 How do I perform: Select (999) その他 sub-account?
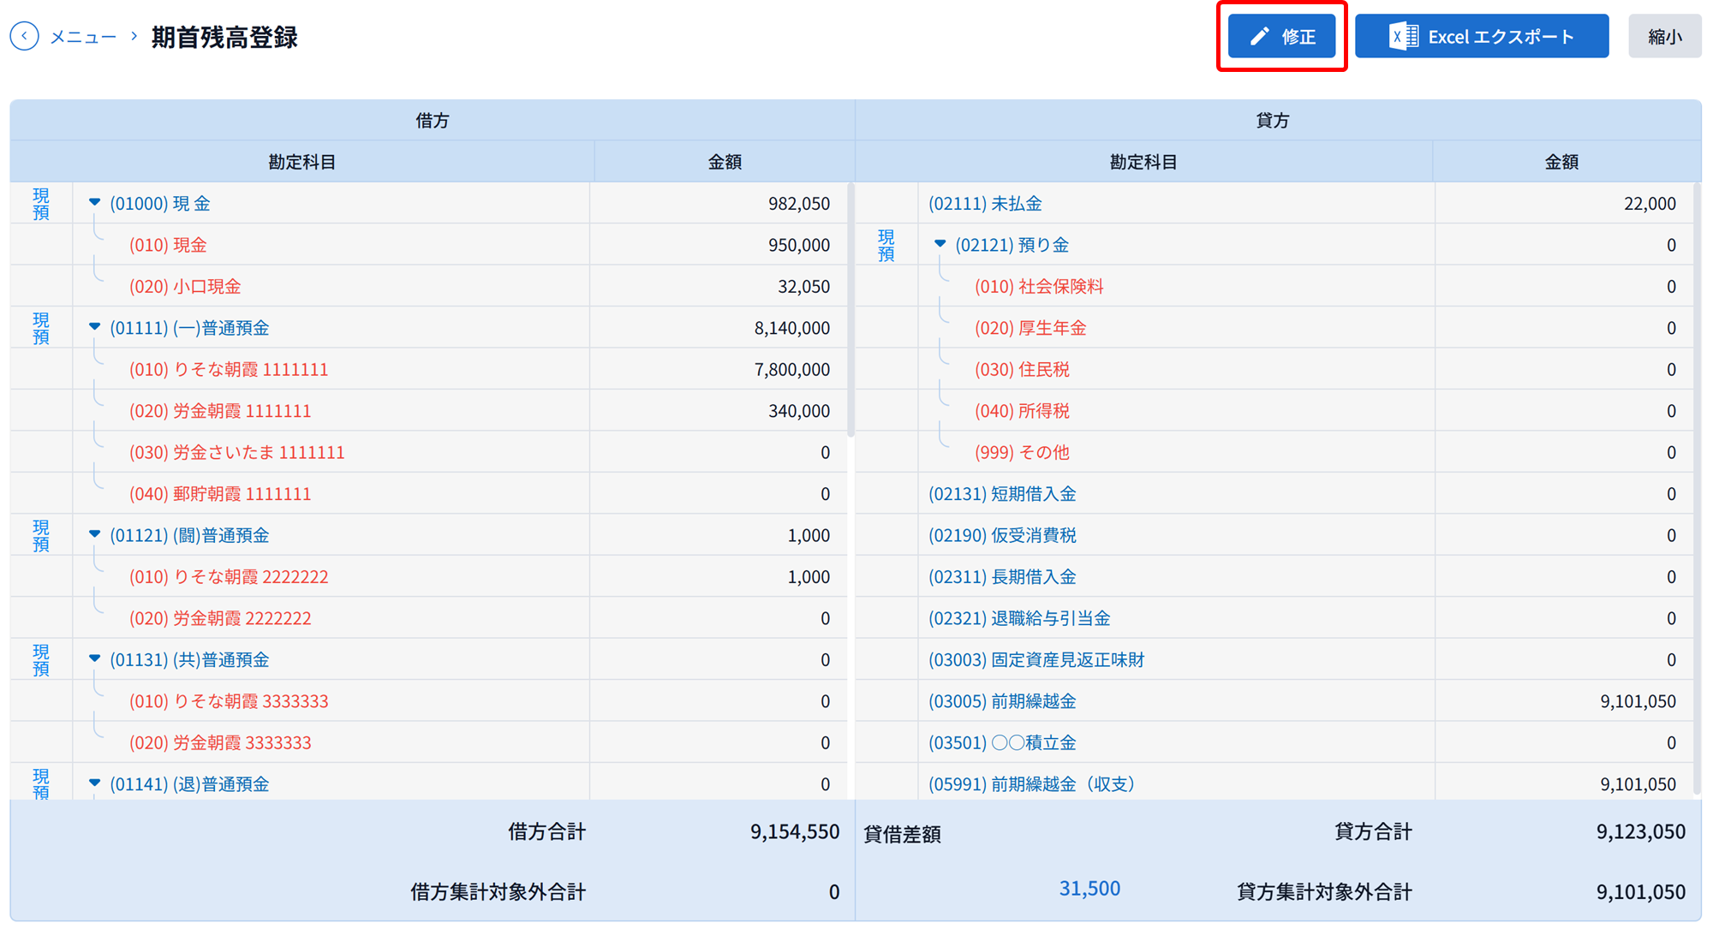click(1022, 452)
